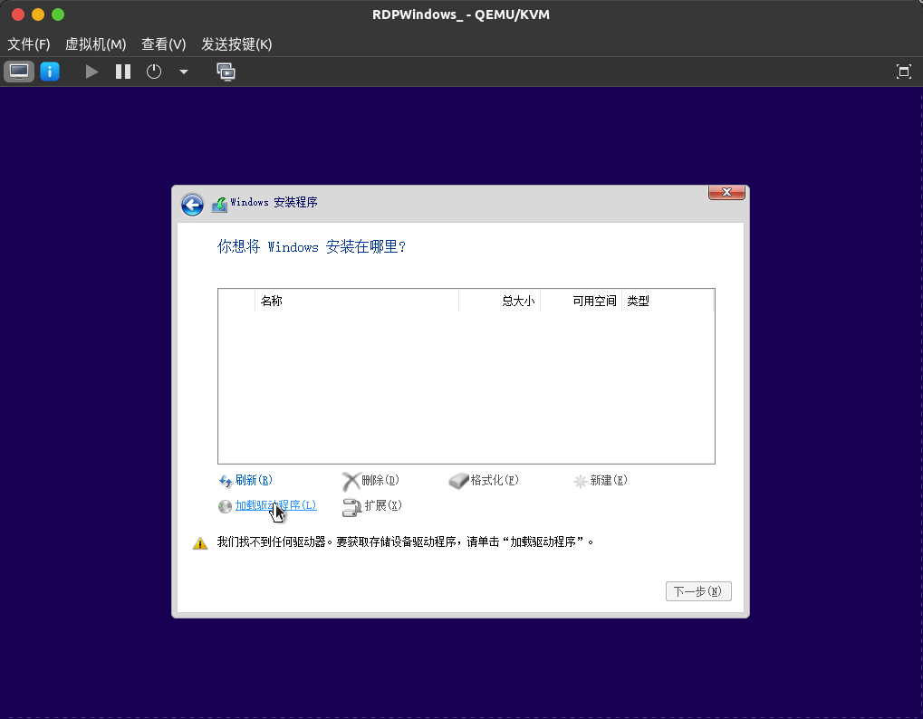Click the 我们找不到任何驱动器 warning text
Screen dimensions: 923x719
click(406, 542)
